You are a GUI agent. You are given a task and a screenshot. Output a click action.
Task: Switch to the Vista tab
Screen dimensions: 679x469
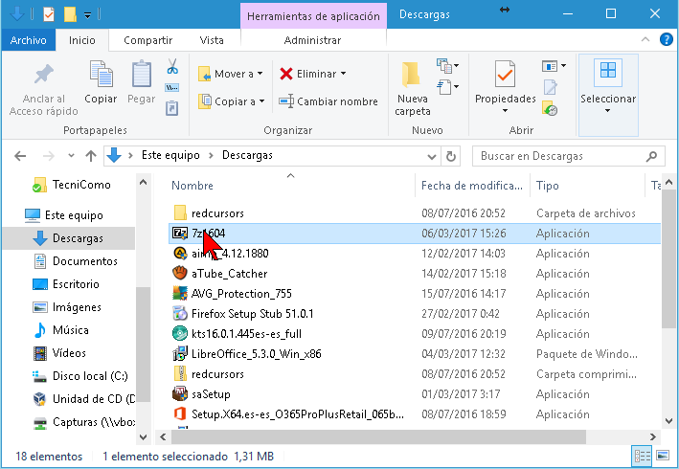tap(212, 40)
